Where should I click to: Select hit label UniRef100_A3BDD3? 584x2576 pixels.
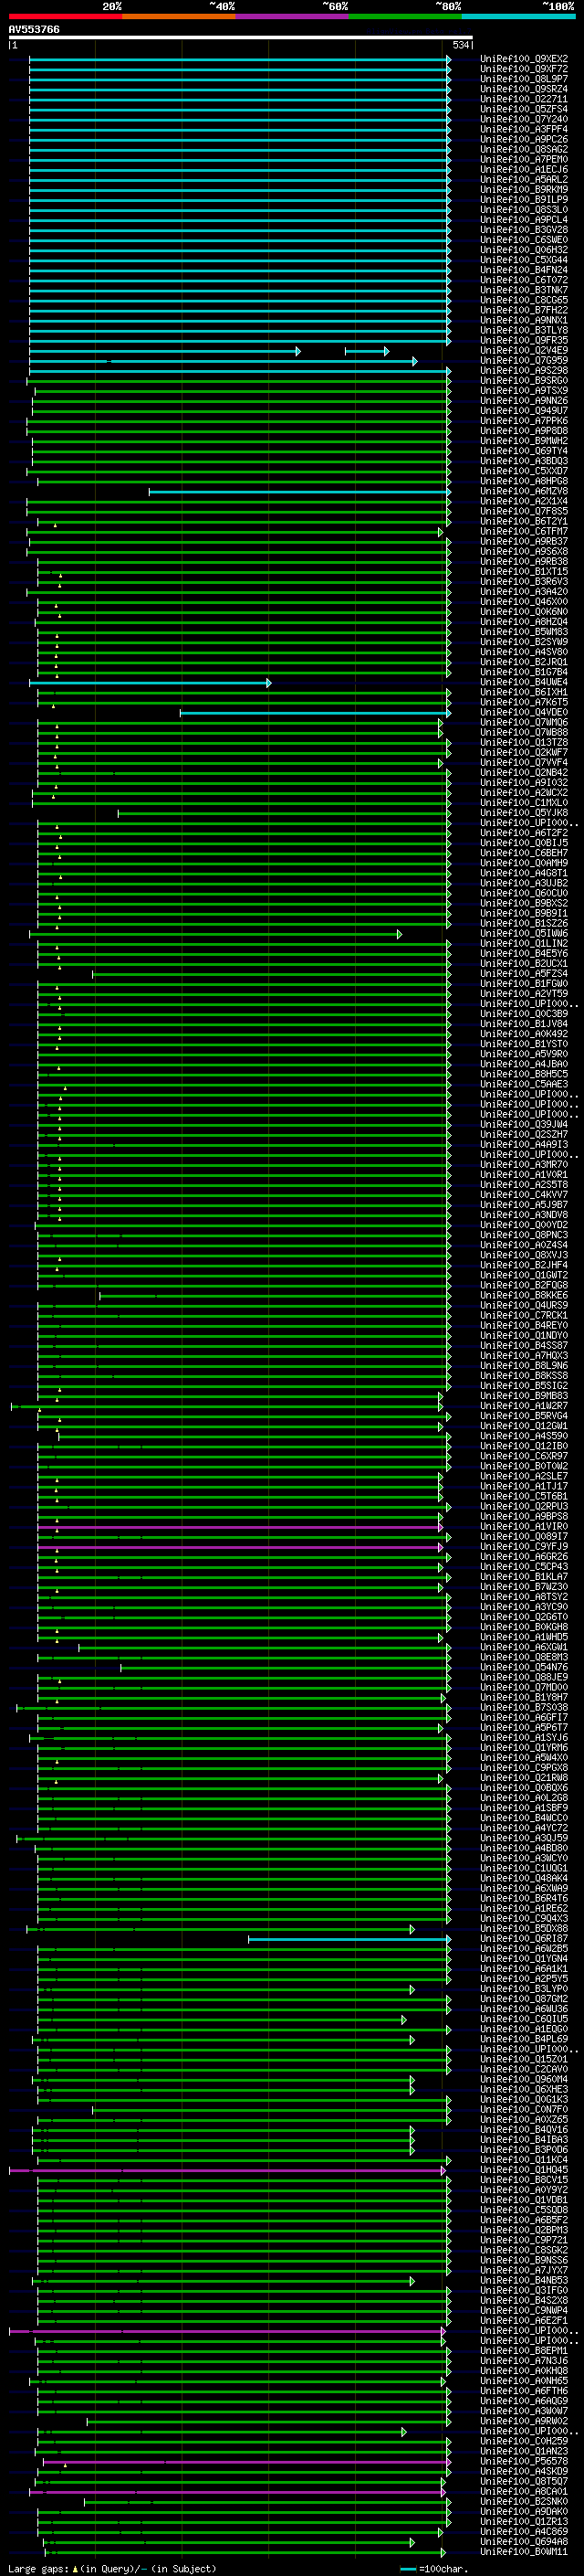524,461
